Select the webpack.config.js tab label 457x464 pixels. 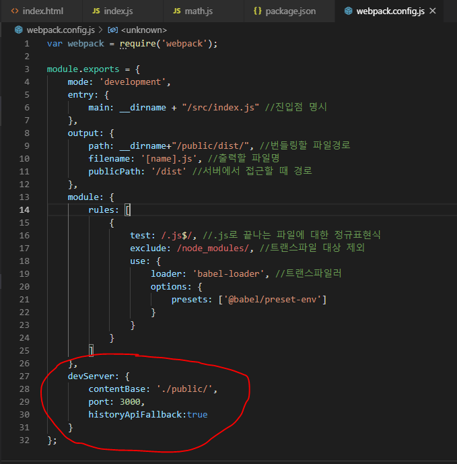click(x=390, y=11)
